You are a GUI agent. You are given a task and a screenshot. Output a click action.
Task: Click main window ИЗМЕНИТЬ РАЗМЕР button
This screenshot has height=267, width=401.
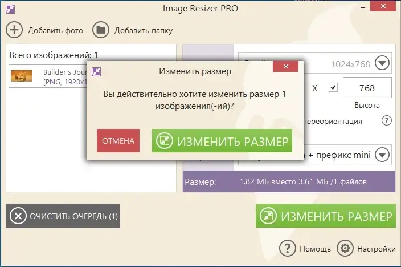326,216
